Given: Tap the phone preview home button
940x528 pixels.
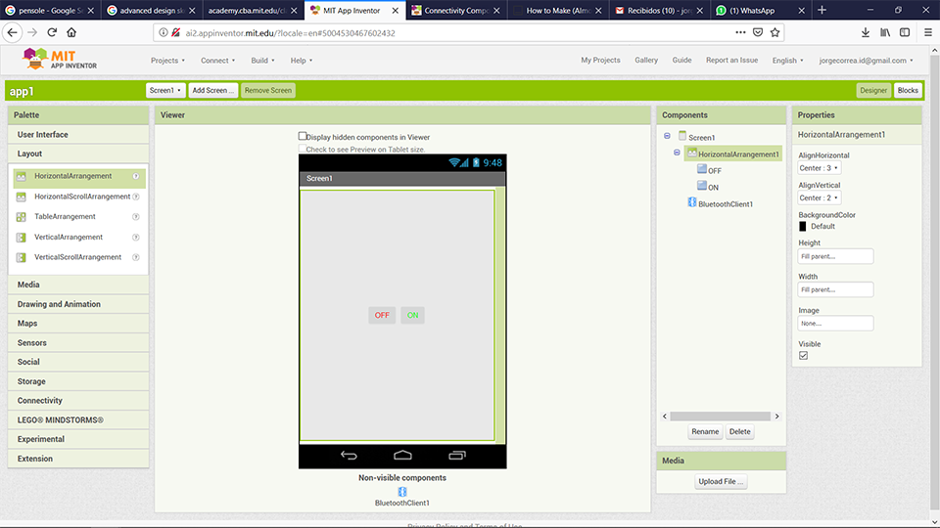Looking at the screenshot, I should pyautogui.click(x=402, y=456).
